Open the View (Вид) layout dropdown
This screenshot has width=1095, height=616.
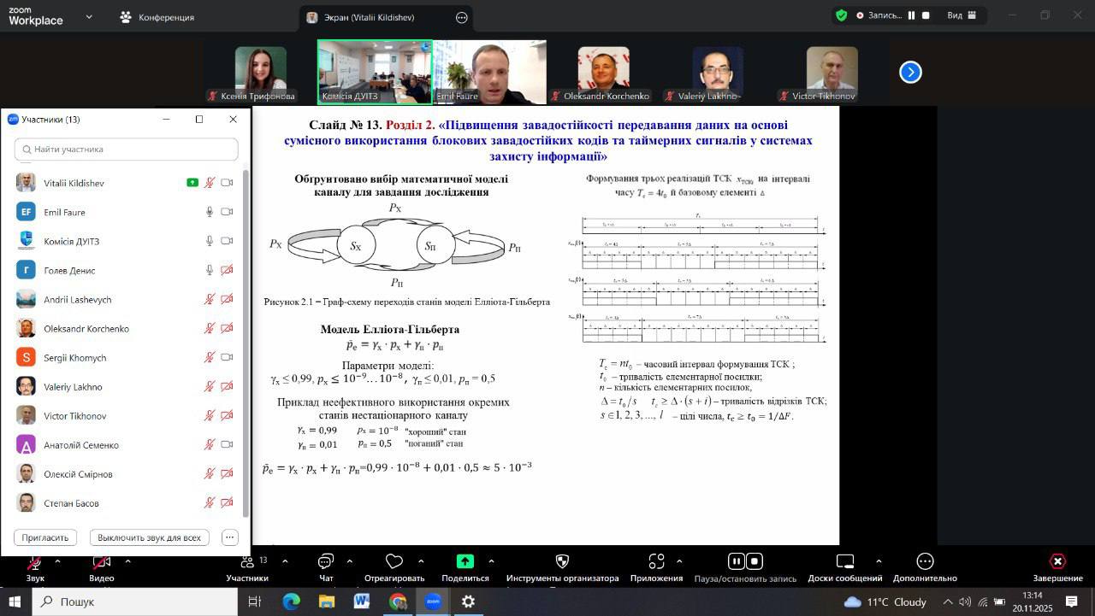tap(962, 15)
